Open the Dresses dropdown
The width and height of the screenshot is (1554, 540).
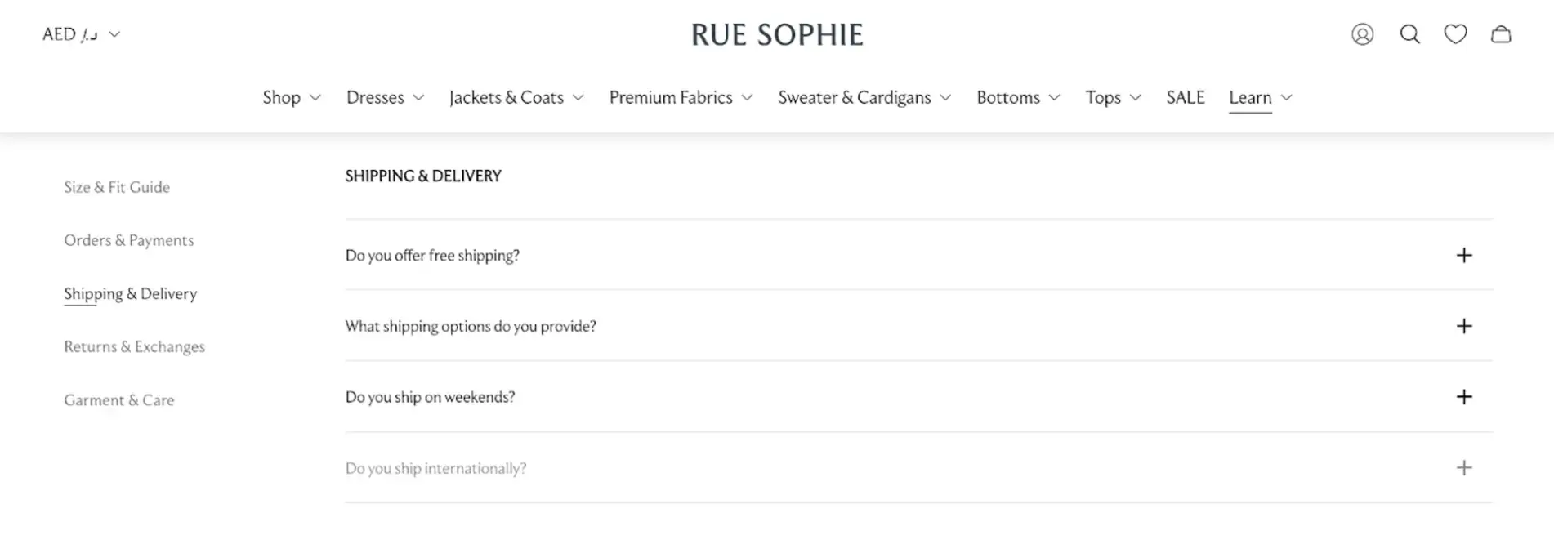(384, 97)
